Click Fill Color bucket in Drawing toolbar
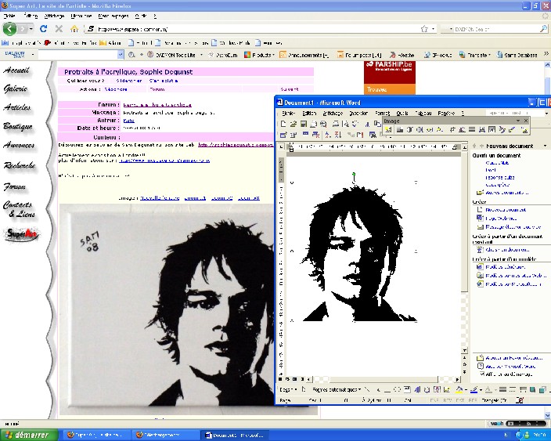Image resolution: width=551 pixels, height=441 pixels. (459, 389)
